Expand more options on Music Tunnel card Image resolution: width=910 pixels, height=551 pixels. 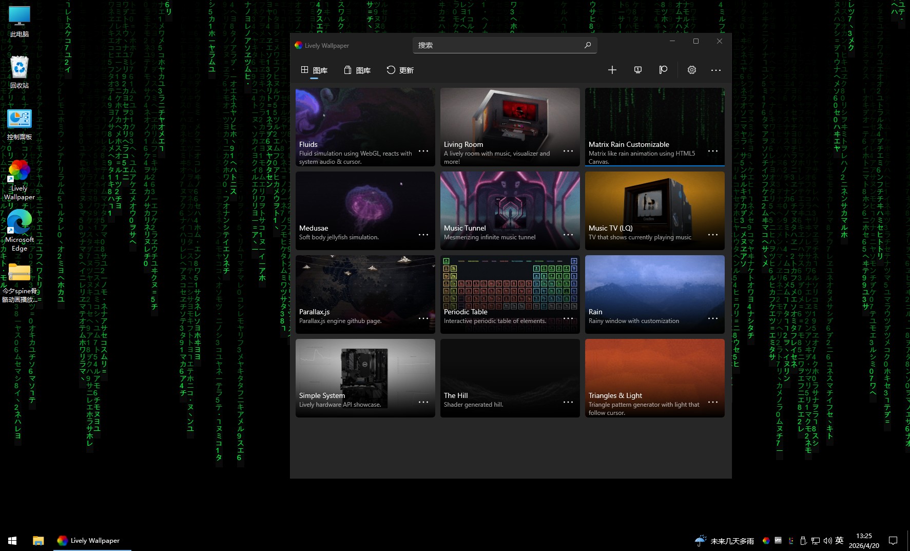point(568,235)
